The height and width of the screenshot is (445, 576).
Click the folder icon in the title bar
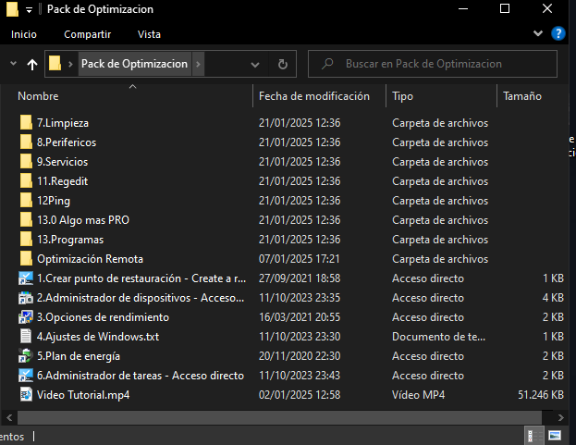(x=12, y=9)
